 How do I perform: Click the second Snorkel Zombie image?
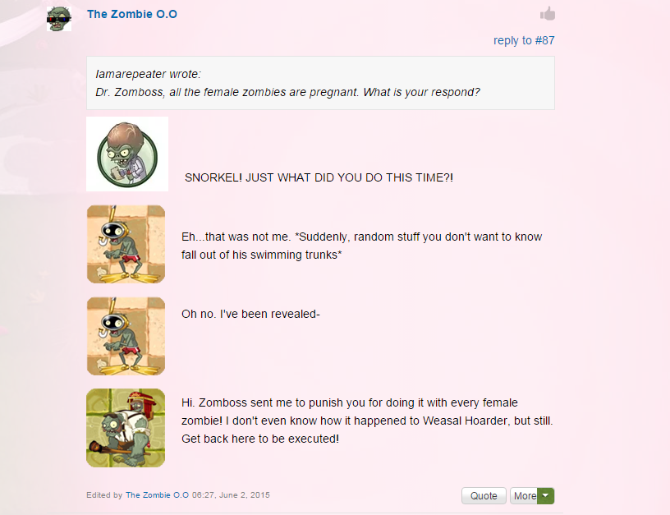(126, 337)
